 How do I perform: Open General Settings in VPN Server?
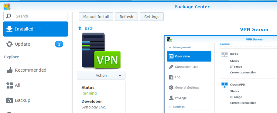pos(189,88)
